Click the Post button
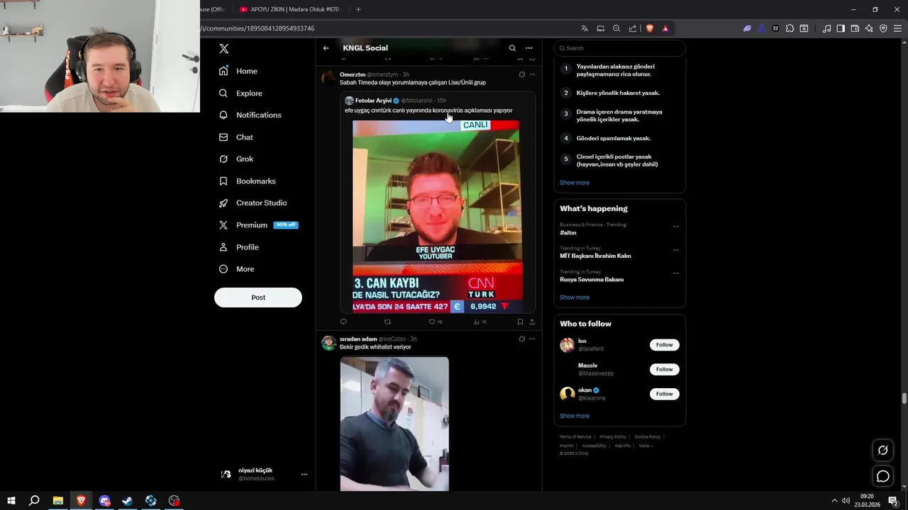 coord(258,297)
